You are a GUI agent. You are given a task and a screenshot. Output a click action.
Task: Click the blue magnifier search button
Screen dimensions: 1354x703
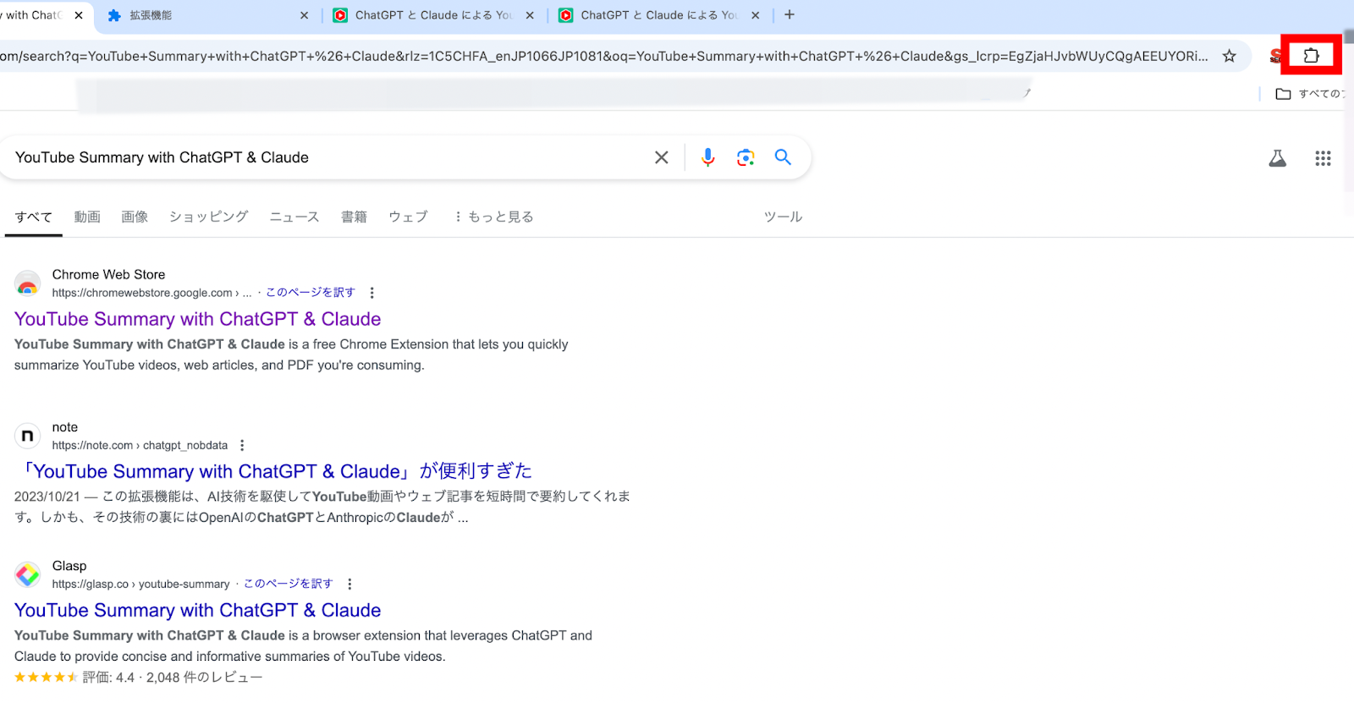click(x=783, y=157)
